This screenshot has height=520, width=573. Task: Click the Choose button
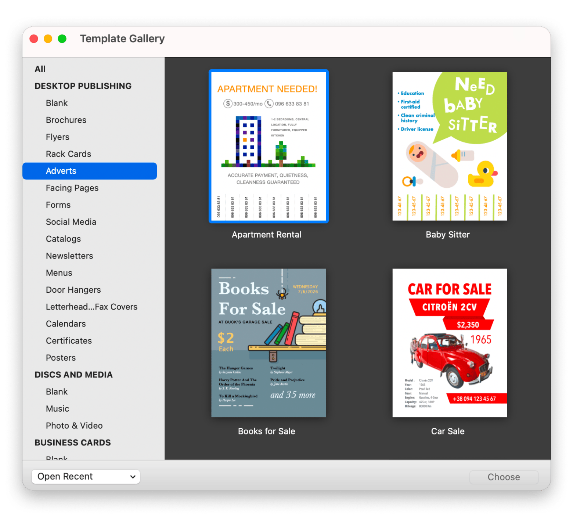pos(504,477)
